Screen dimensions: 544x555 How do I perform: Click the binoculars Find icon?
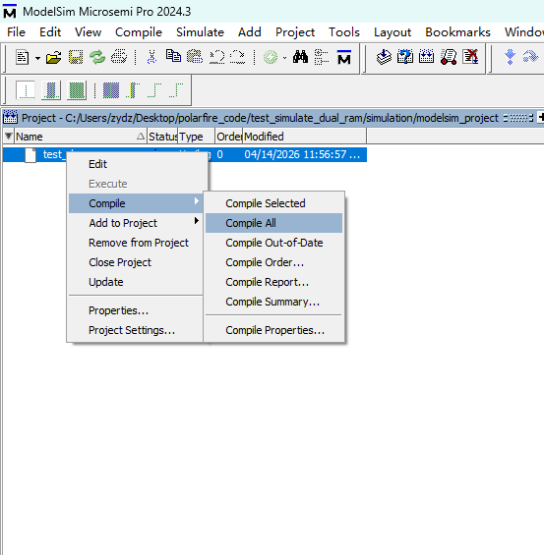[x=300, y=57]
